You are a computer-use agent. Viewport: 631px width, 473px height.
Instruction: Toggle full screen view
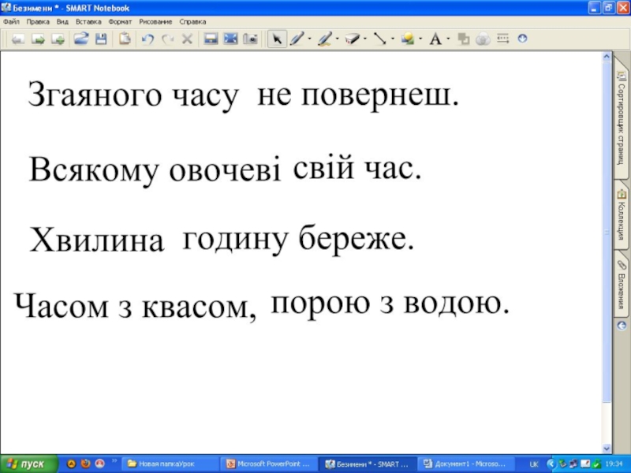tap(230, 39)
